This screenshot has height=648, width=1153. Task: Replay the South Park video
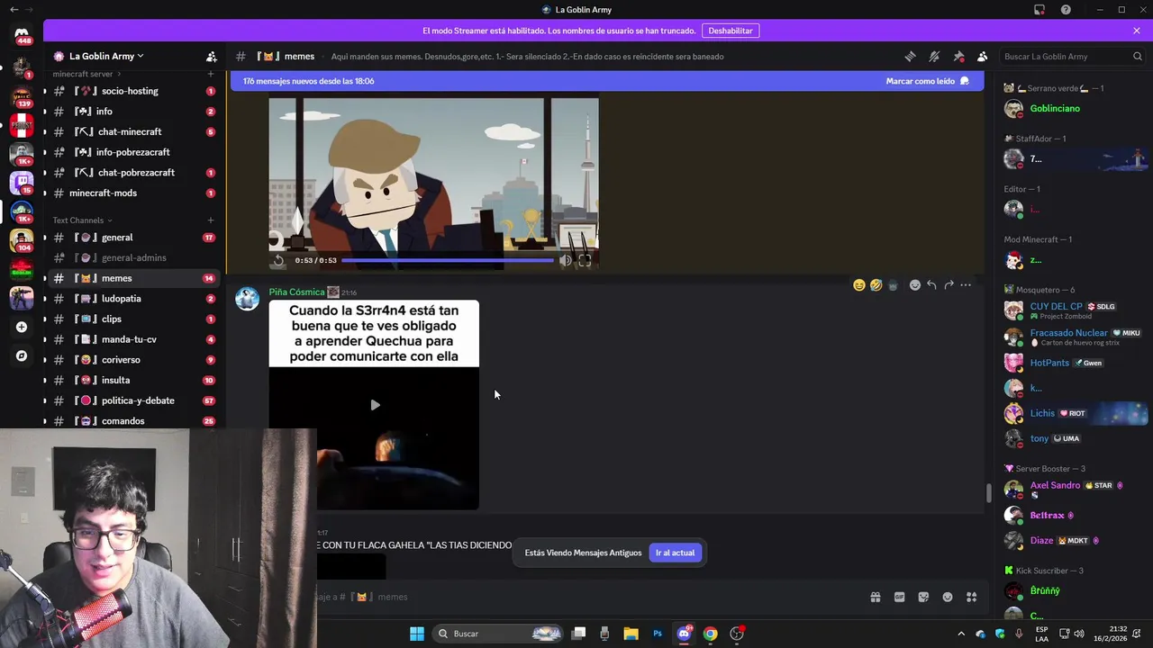pos(279,260)
